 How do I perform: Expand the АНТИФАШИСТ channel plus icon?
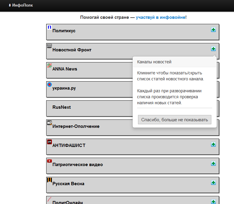(x=213, y=144)
